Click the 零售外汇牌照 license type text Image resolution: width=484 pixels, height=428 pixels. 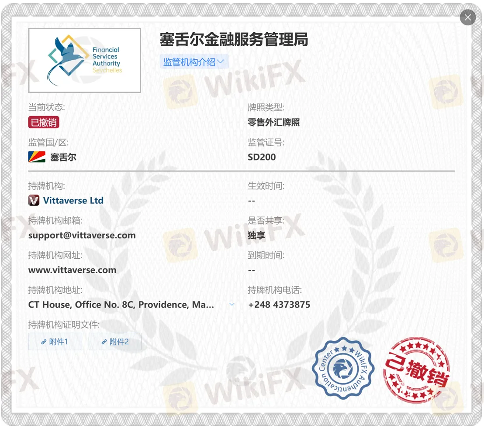coord(274,122)
